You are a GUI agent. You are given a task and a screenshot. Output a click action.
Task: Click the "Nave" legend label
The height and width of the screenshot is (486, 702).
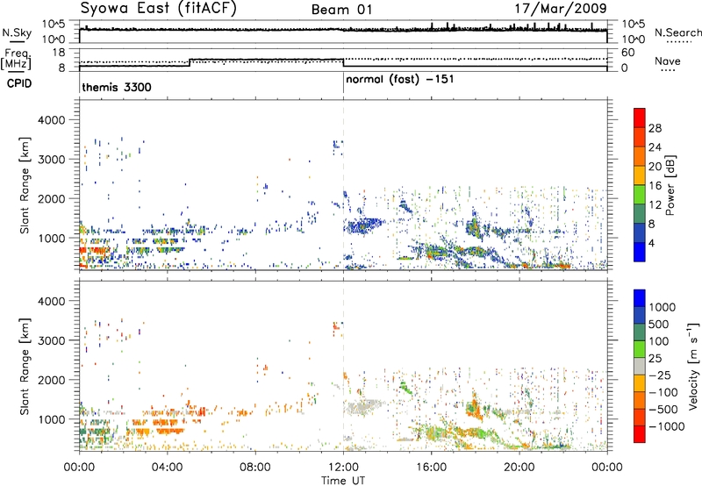coord(668,61)
